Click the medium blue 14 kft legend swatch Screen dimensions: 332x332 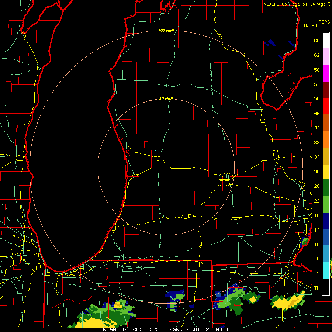(326, 238)
